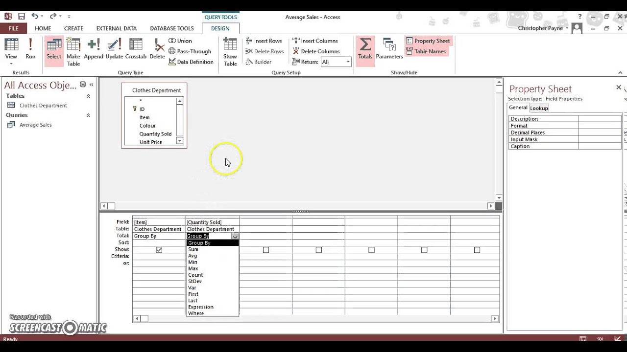This screenshot has height=352, width=627.
Task: Uncheck the Show checkbox for Item column
Action: 159,250
